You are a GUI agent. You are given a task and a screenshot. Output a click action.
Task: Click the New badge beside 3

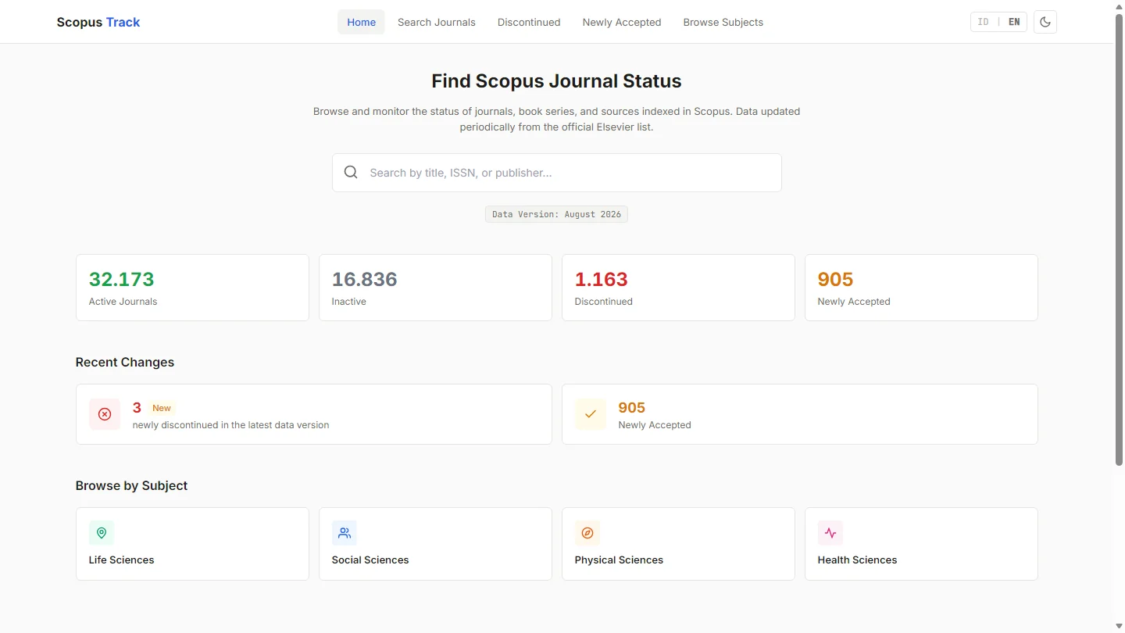coord(162,408)
